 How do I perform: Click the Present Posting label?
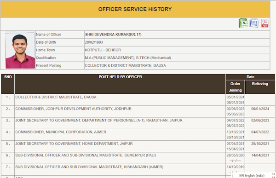click(x=49, y=65)
